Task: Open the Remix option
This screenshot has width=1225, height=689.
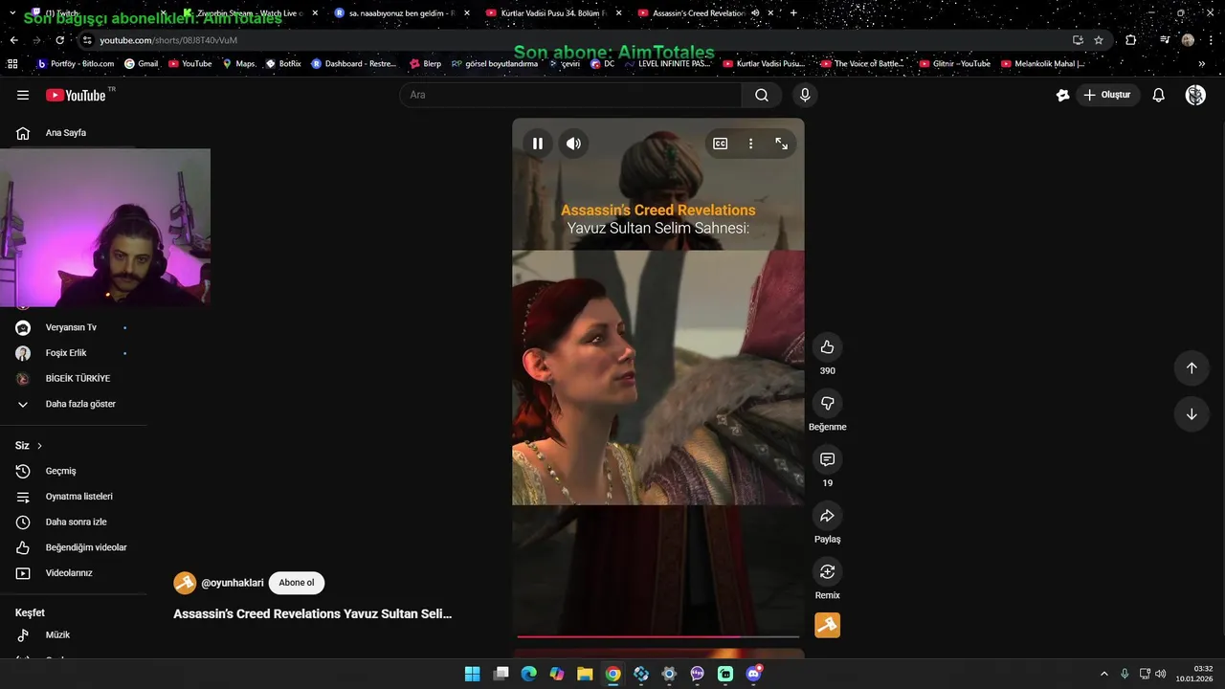Action: pos(828,571)
